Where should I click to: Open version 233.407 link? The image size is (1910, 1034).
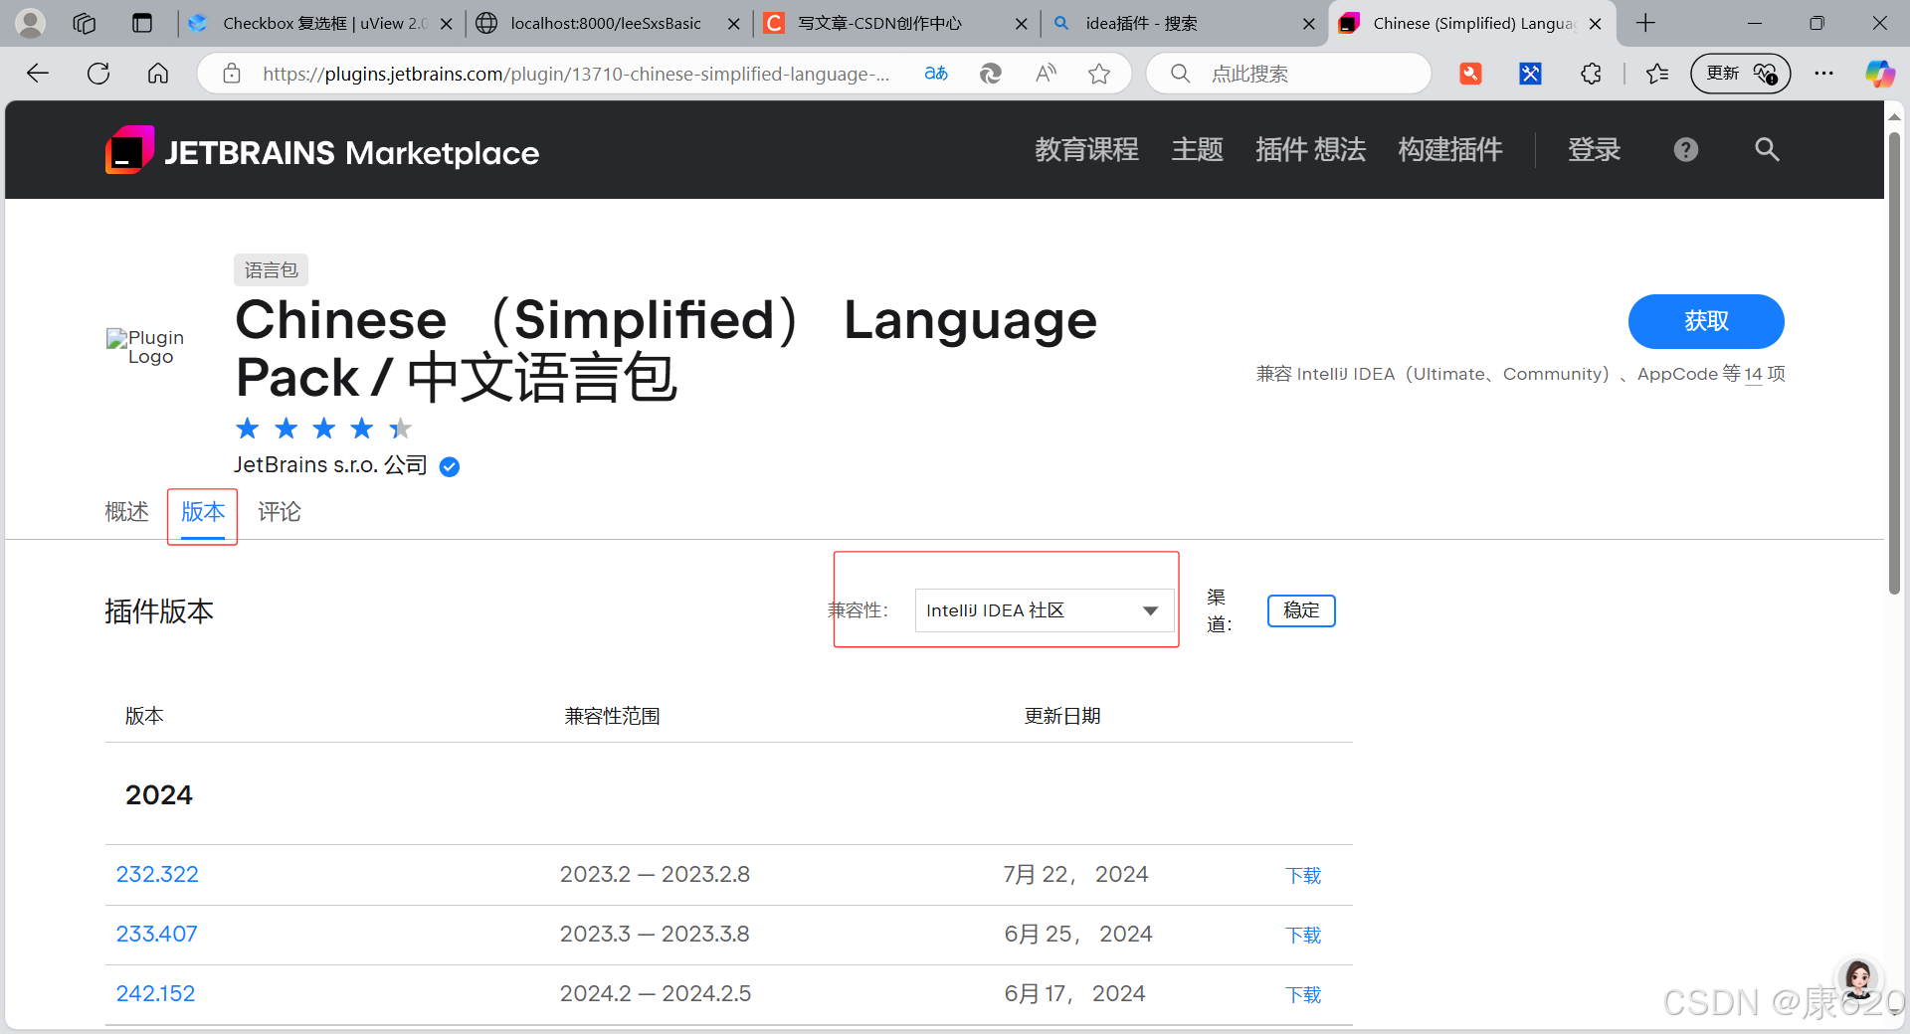(156, 935)
